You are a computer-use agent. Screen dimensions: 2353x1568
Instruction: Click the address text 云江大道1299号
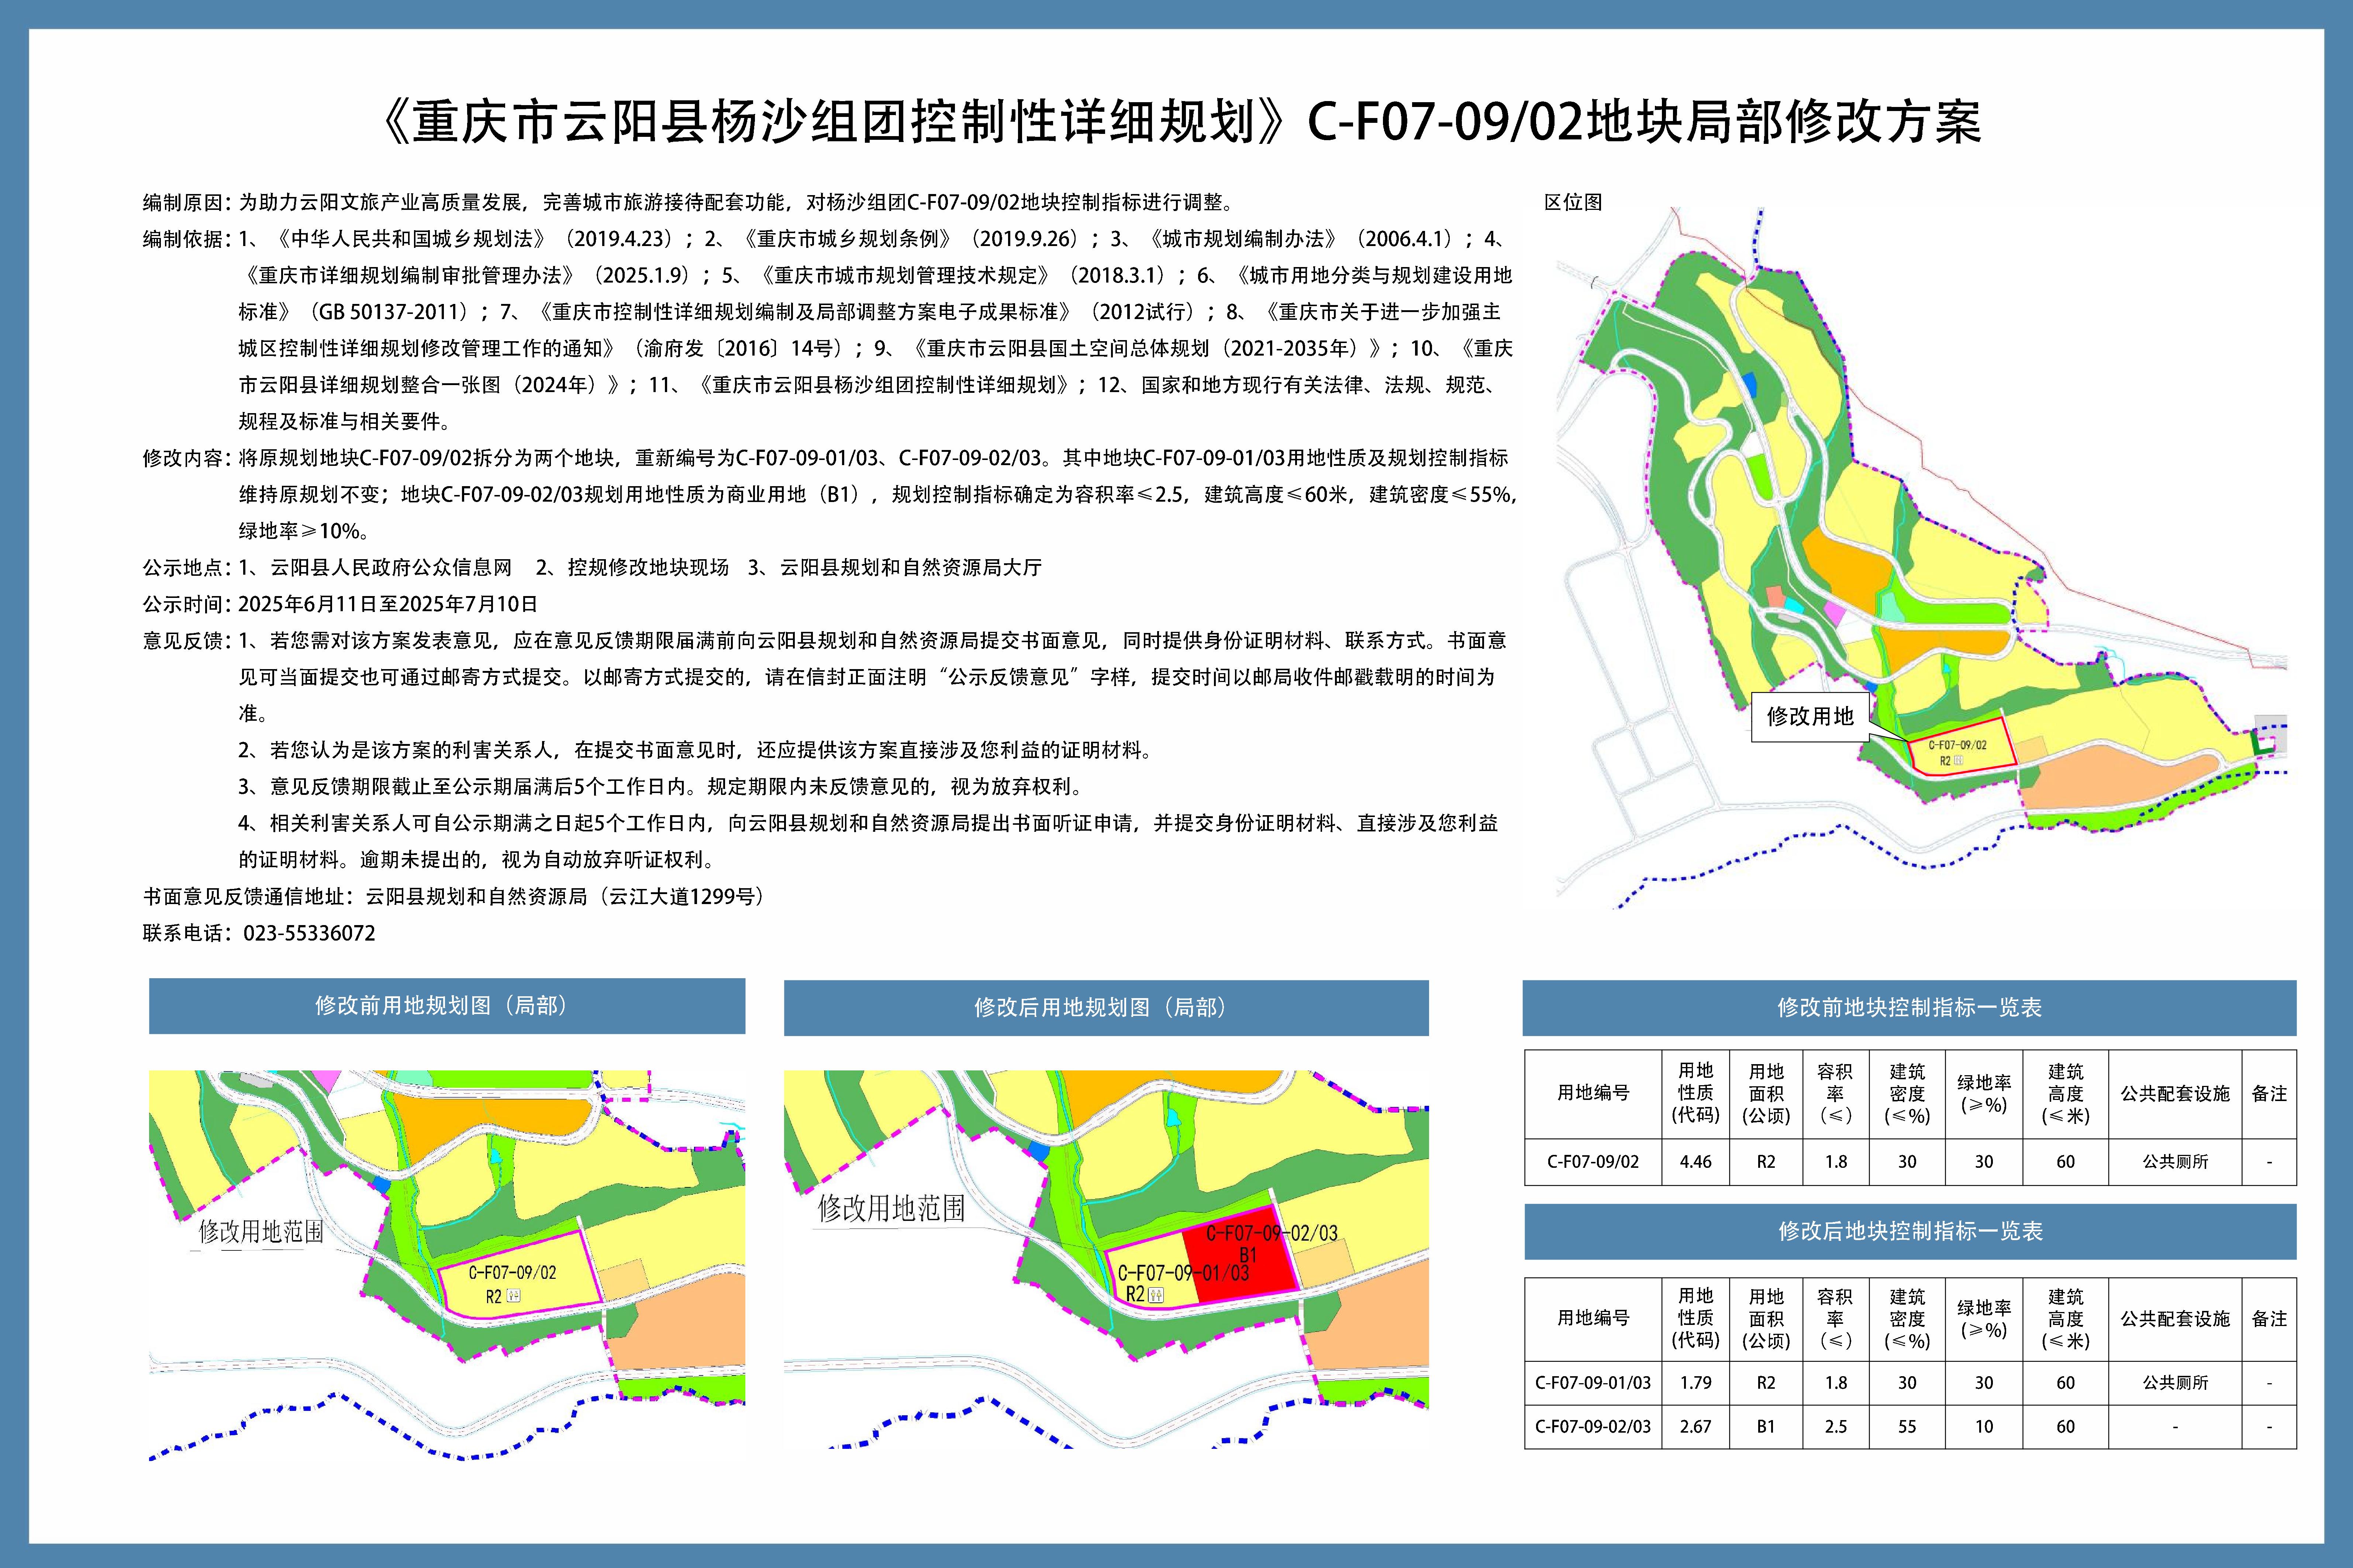(682, 897)
